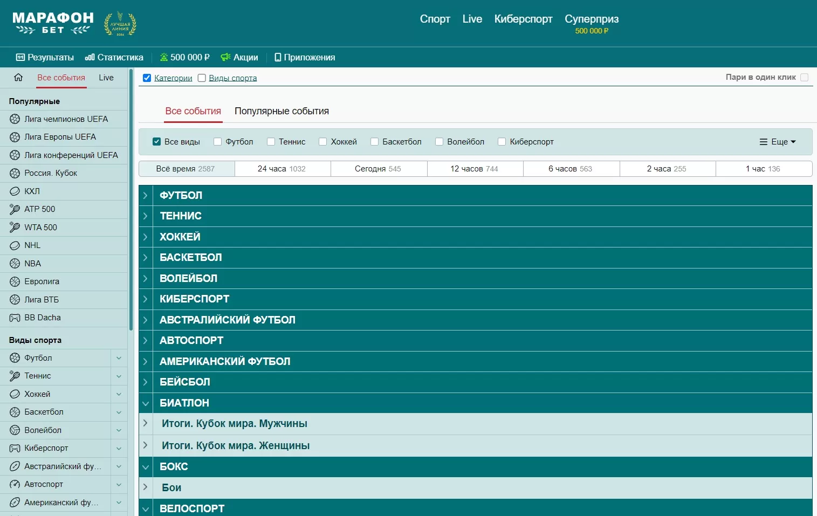Click the Лига чемпионов UEFA football icon

click(15, 119)
